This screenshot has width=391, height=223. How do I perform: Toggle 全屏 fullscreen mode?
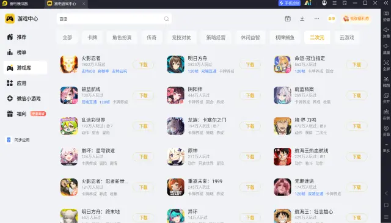click(x=386, y=65)
